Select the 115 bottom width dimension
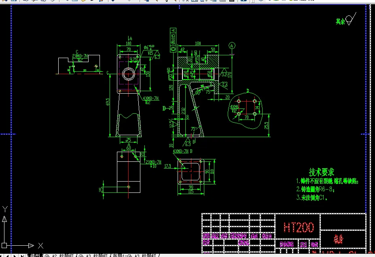The width and height of the screenshot is (375, 257). pos(191,191)
